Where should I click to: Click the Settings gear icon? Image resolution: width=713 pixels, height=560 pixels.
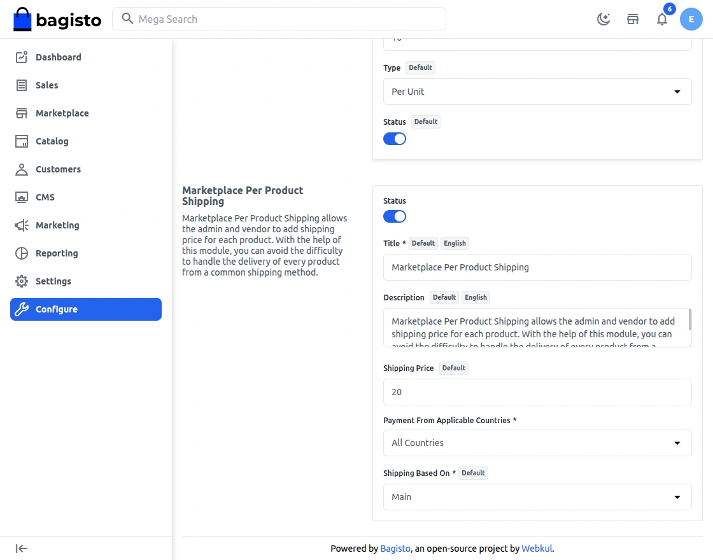22,281
